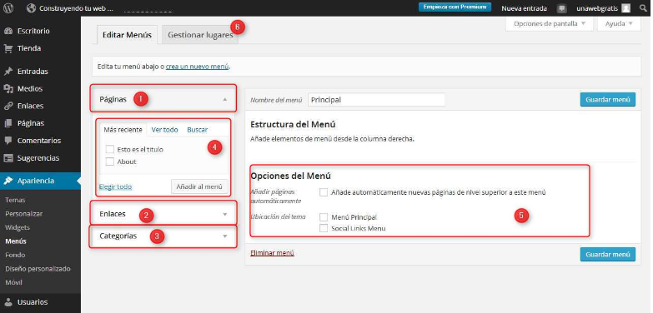Click the Enlaces chain link icon
Screen dimensions: 653x313
[x=8, y=106]
